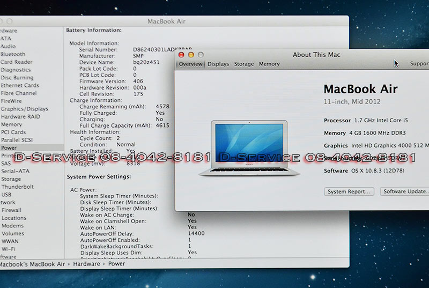Select the Memory tab in About This Mac
This screenshot has width=429, height=288.
tap(269, 64)
